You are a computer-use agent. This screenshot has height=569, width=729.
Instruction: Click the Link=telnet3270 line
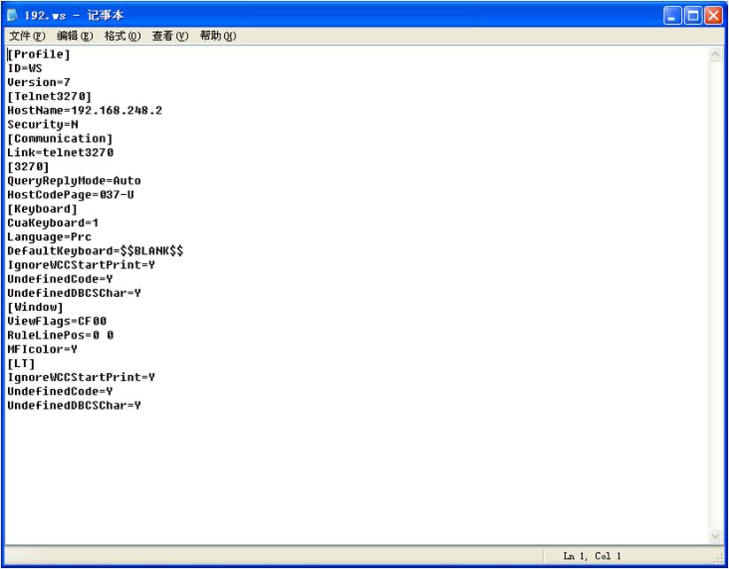pos(60,152)
